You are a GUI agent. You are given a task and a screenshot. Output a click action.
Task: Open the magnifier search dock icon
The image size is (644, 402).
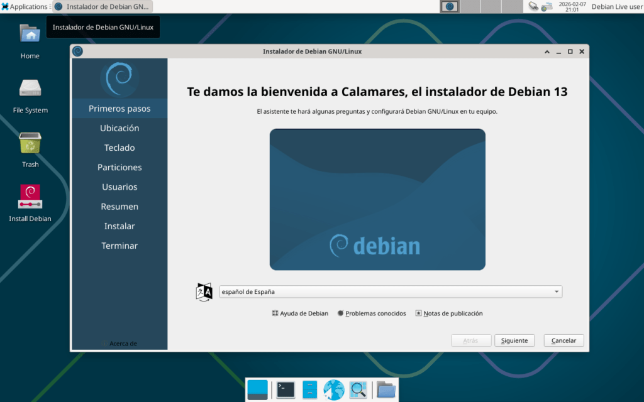(x=358, y=389)
